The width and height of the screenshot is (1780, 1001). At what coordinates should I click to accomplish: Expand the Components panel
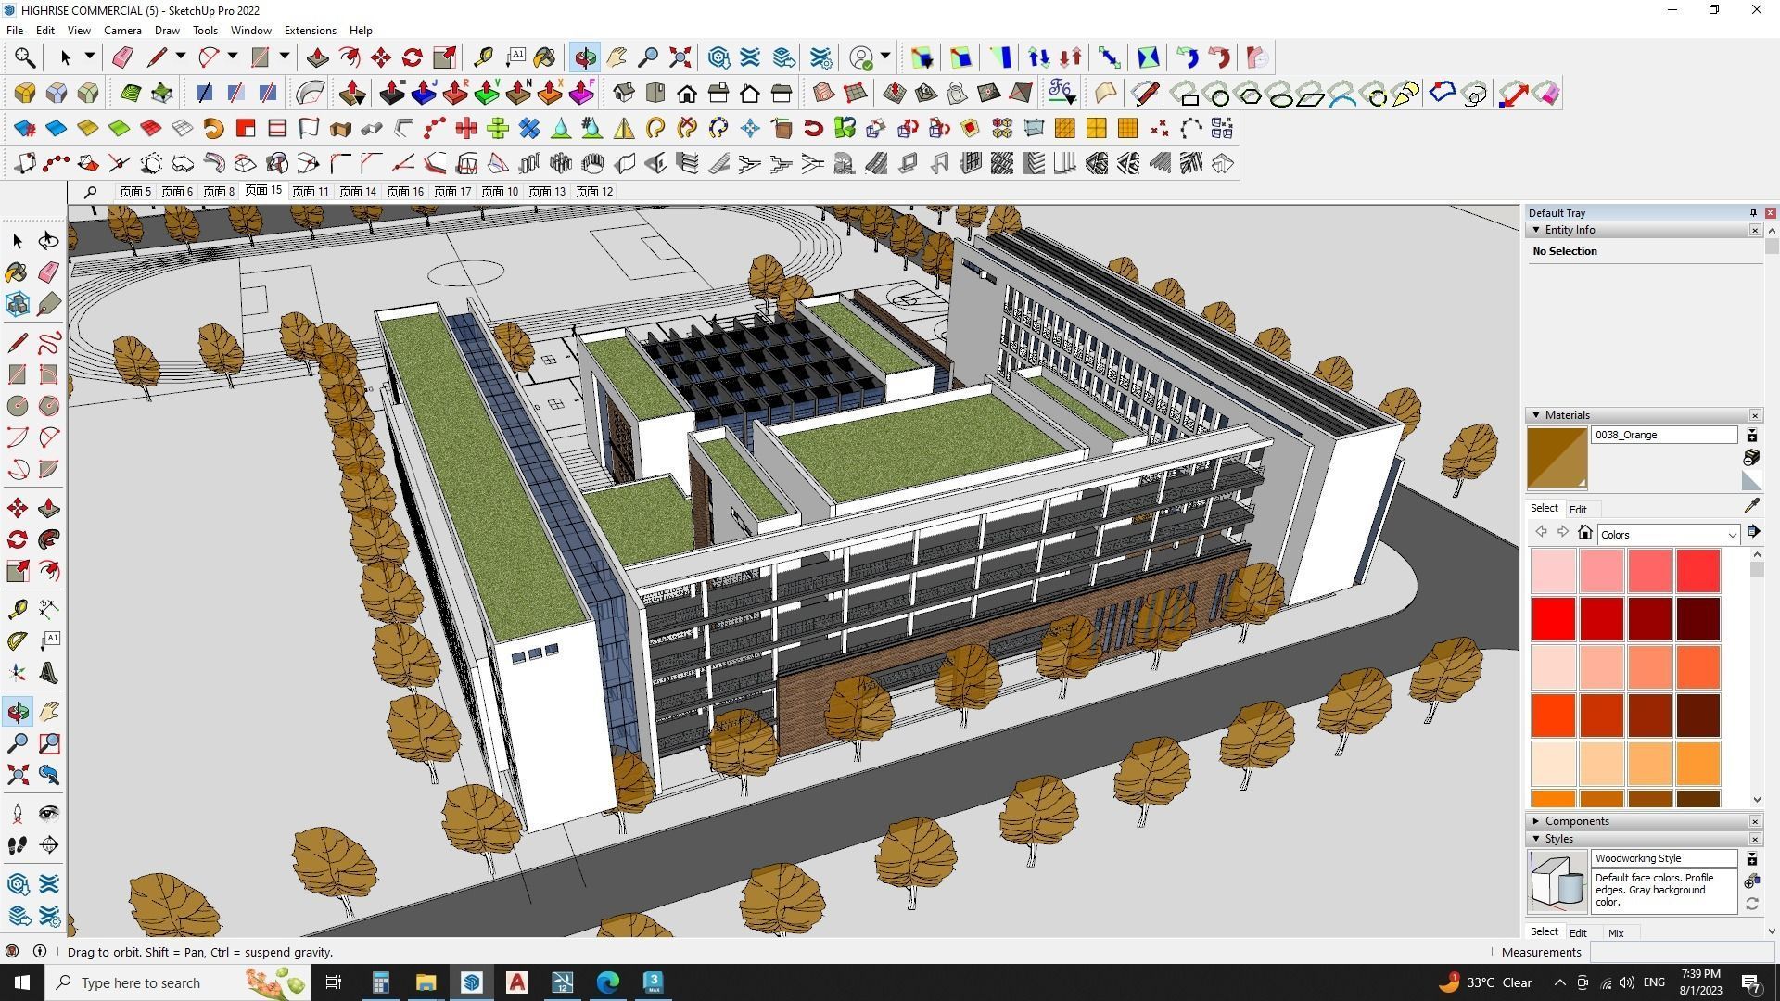coord(1536,821)
